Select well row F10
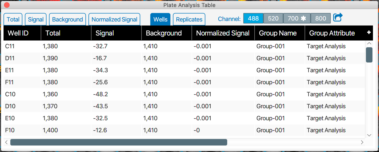The image size is (379, 152). 184,130
